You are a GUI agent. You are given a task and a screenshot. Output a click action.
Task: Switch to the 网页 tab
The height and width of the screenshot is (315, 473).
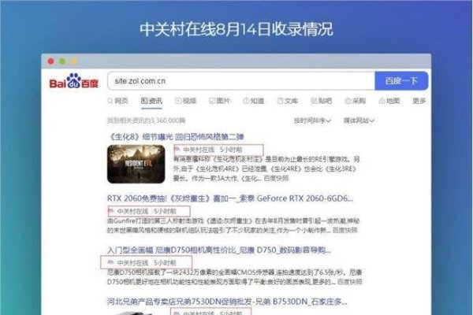coord(118,101)
